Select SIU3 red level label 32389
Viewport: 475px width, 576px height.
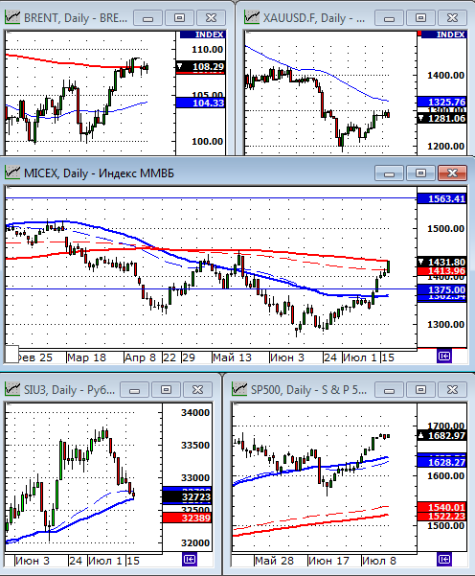click(x=187, y=518)
